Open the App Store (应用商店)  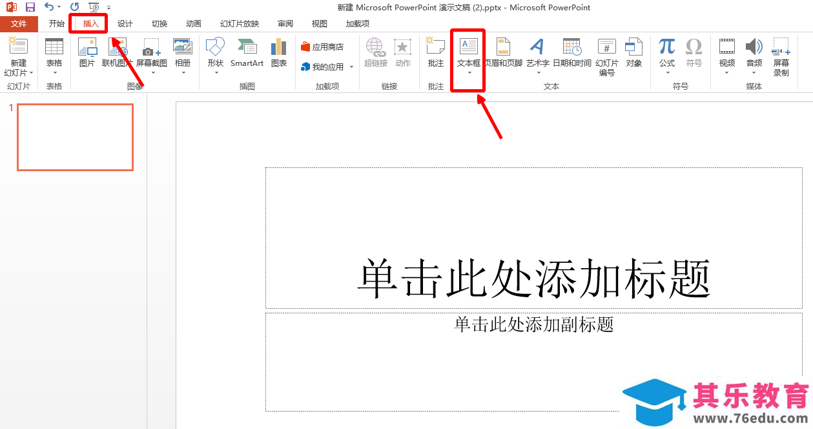[322, 47]
